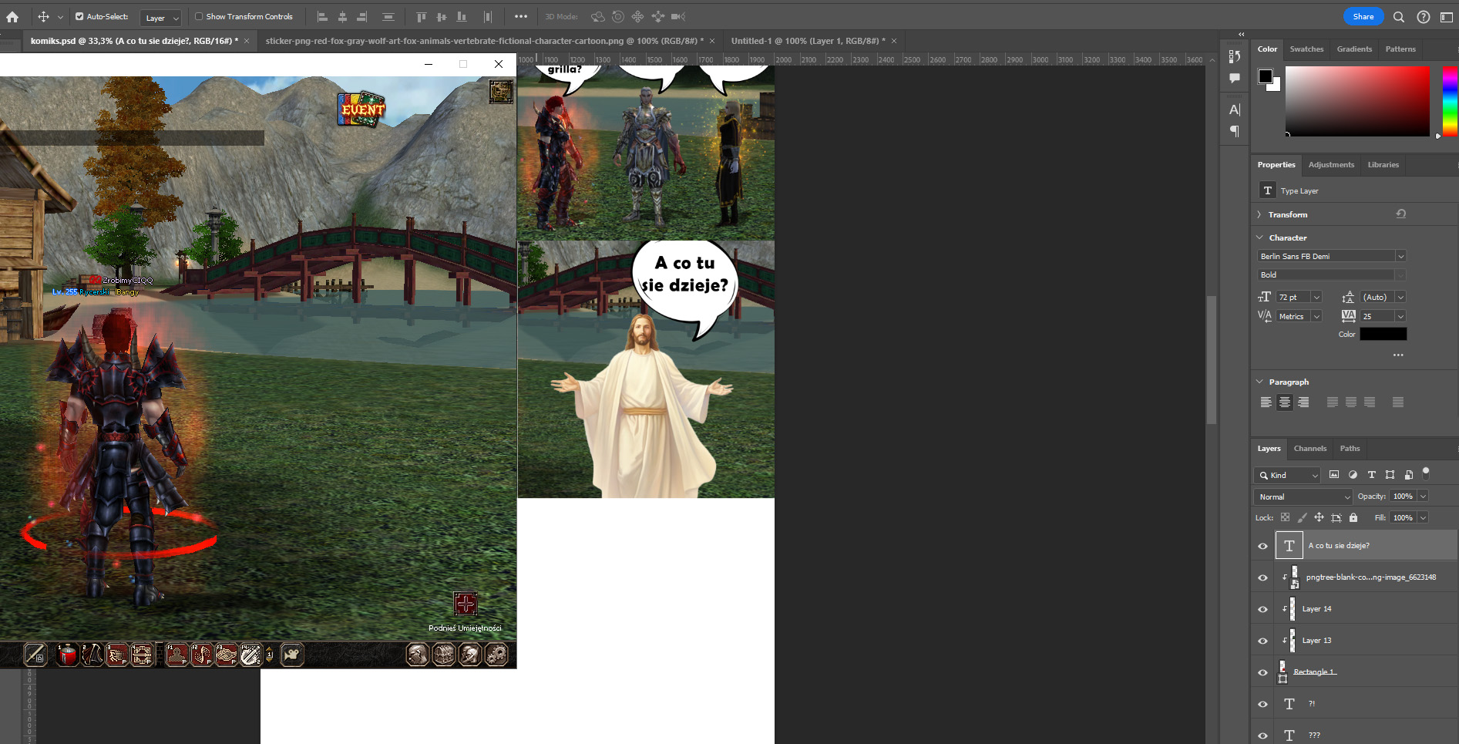Switch to the Patterns tab
This screenshot has height=744, width=1459.
pyautogui.click(x=1400, y=49)
